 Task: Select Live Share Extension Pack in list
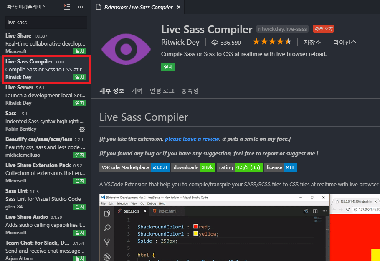[x=46, y=173]
